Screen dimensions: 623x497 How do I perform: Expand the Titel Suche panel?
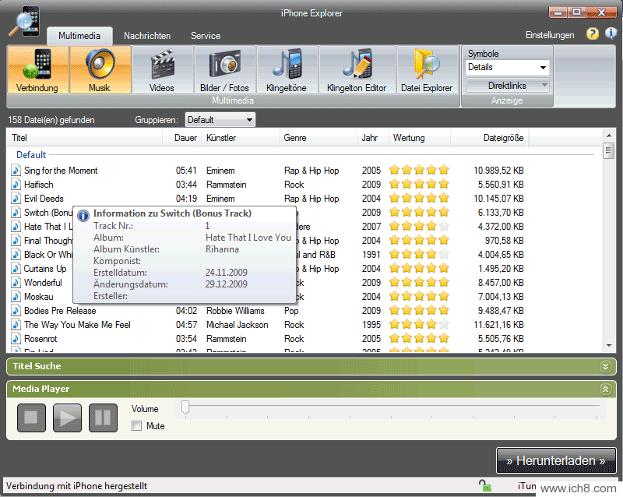click(x=605, y=366)
